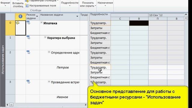This screenshot has width=192, height=108.
Task: Collapse the Проведение встречи task
Action: click(x=49, y=82)
